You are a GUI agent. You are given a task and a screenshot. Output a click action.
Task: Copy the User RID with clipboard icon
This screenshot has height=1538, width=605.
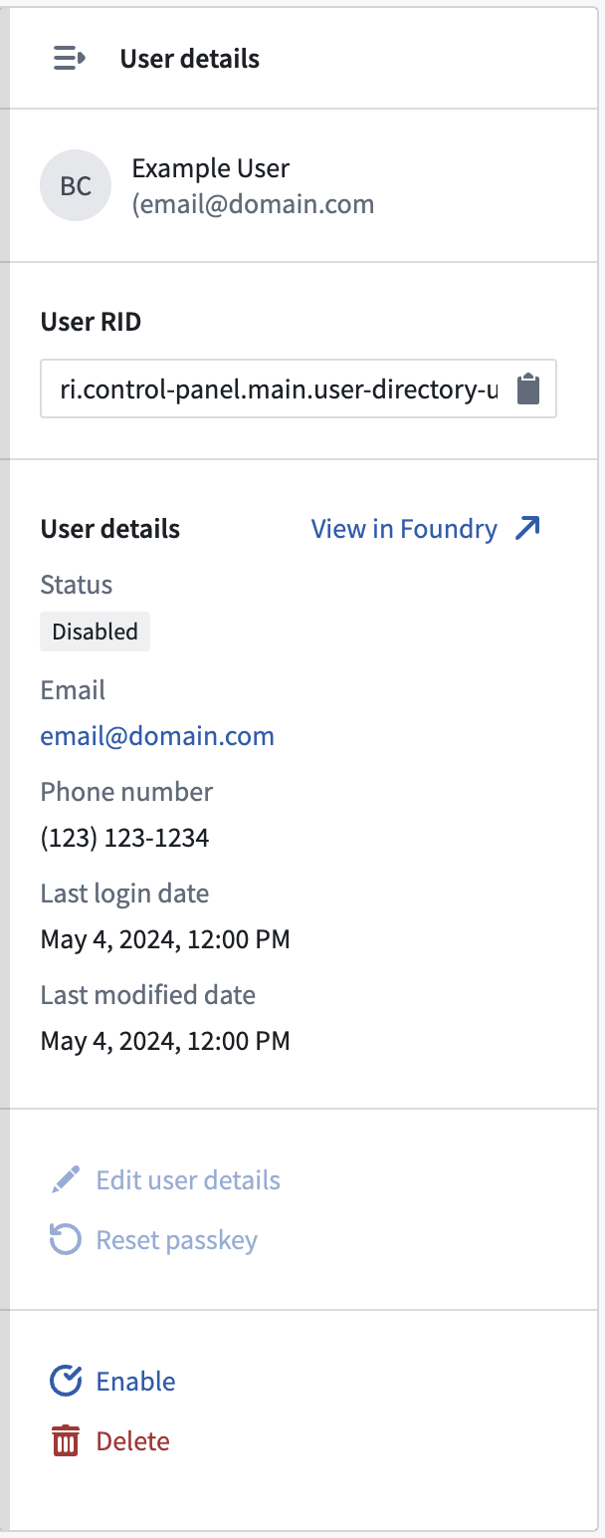pos(529,389)
